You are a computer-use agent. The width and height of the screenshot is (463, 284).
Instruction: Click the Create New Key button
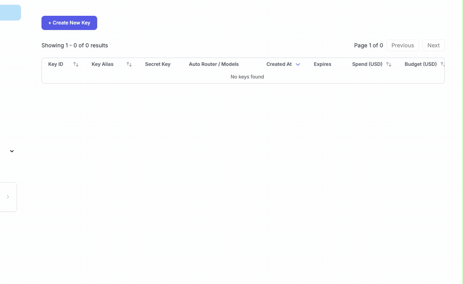pos(69,23)
